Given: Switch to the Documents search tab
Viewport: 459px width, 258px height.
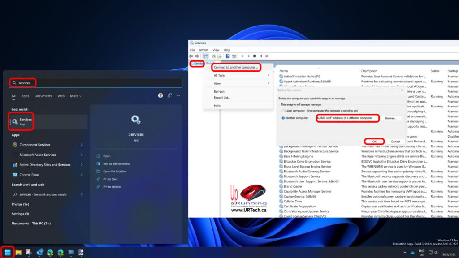Looking at the screenshot, I should coord(43,95).
